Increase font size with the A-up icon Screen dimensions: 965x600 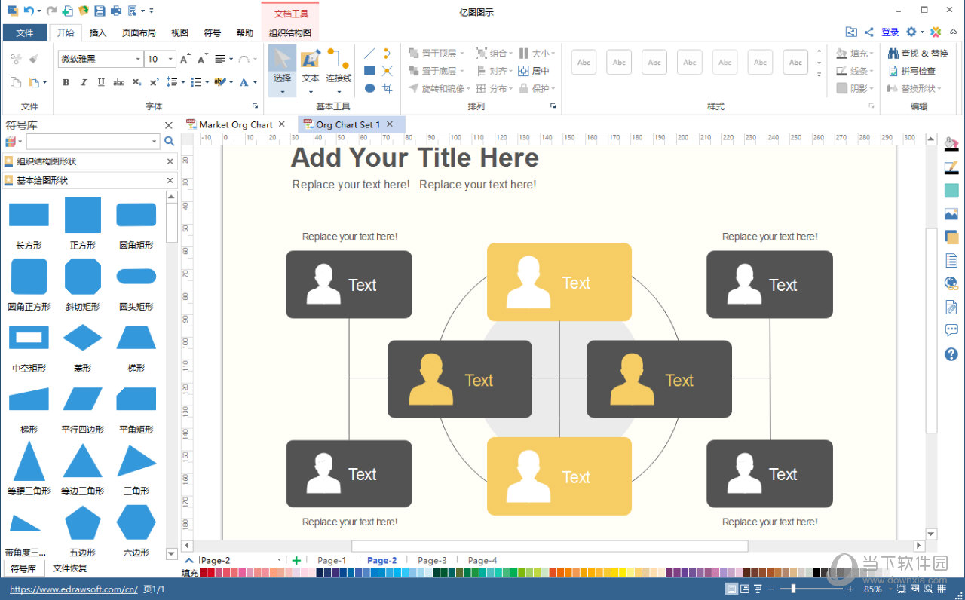tap(185, 59)
